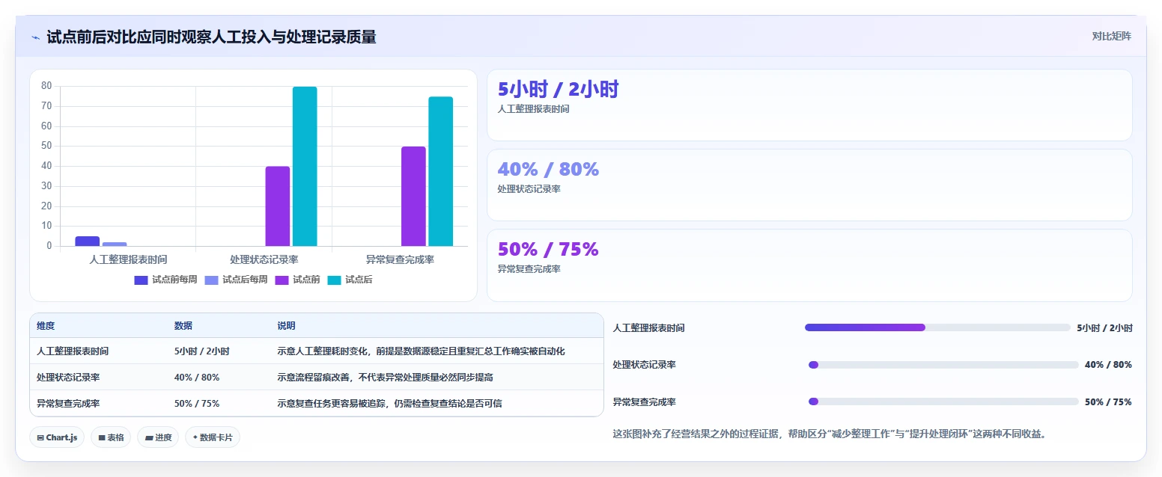This screenshot has width=1162, height=477.
Task: Click the 进度 tag chip
Action: point(158,437)
